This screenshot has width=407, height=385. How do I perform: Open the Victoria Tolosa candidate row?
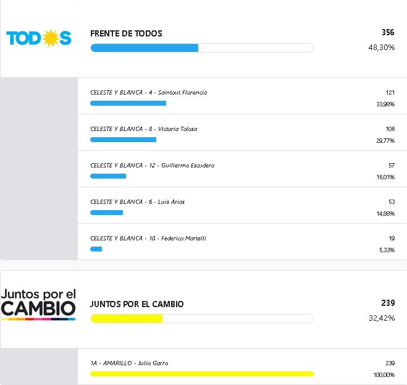point(144,129)
